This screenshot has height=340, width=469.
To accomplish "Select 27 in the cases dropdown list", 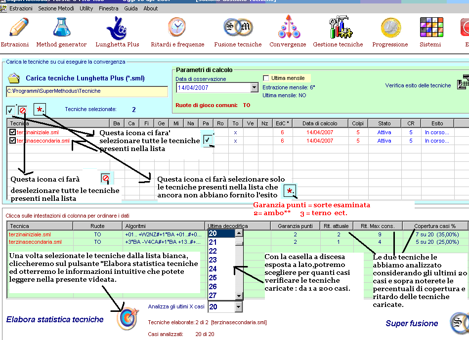I will tap(221, 295).
